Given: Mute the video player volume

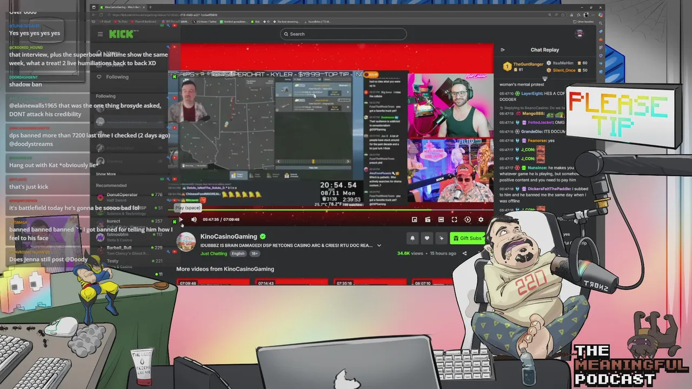Looking at the screenshot, I should coord(194,219).
